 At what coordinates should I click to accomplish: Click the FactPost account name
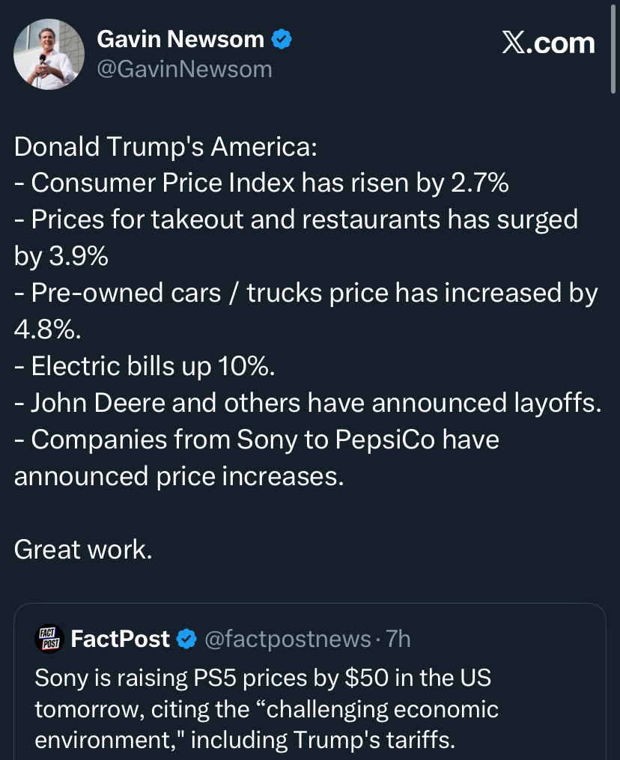pos(120,639)
